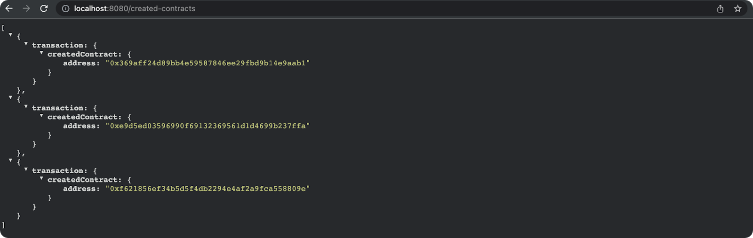Collapse the third createdContract node
The image size is (753, 238).
41,178
